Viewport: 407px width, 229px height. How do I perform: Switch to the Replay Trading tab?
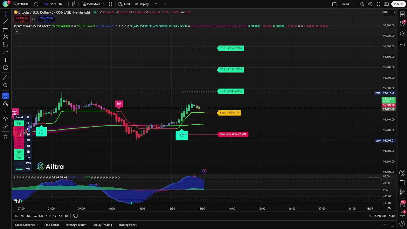point(102,225)
